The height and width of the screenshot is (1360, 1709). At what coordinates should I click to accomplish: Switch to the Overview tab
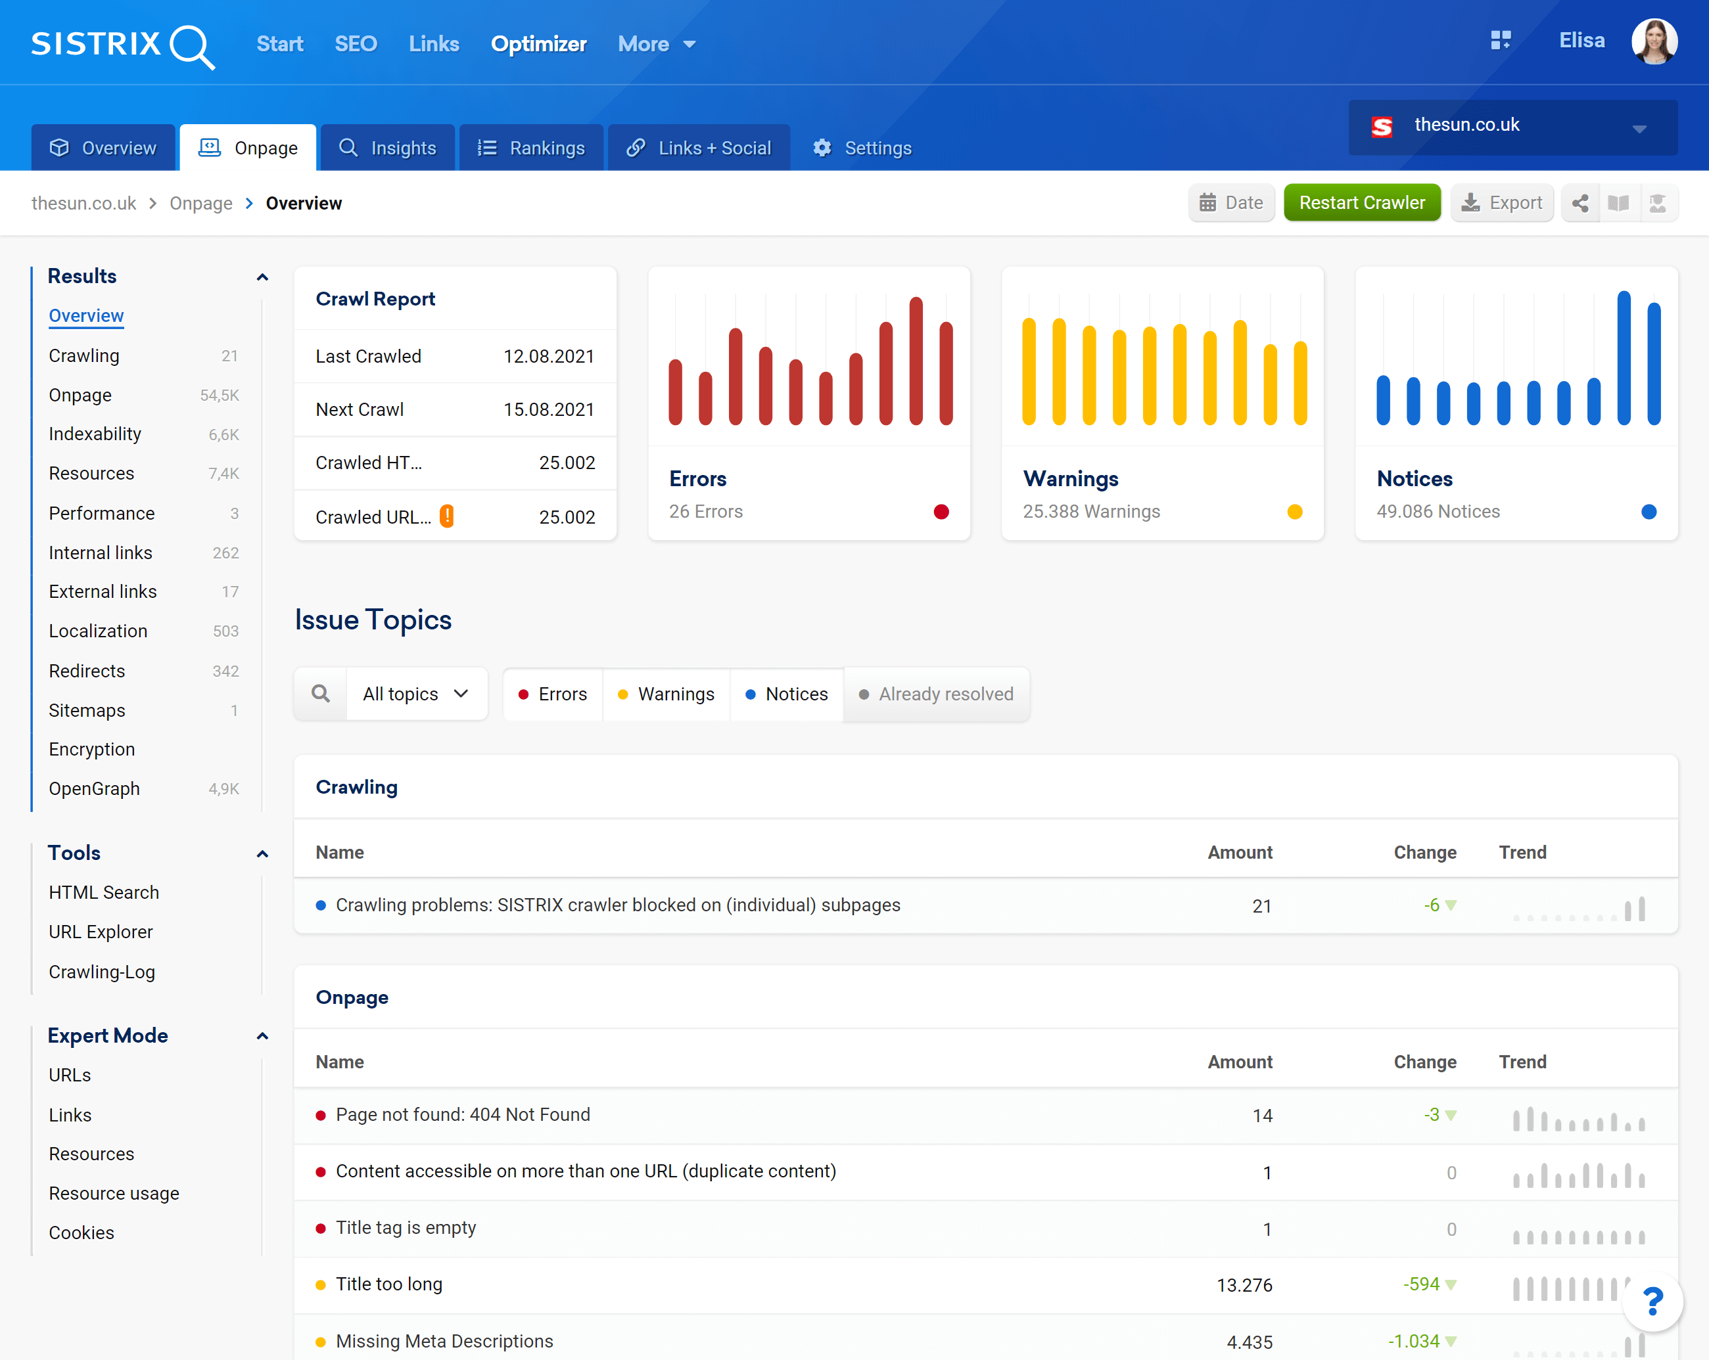(x=103, y=148)
